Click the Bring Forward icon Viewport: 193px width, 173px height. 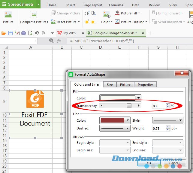pos(154,13)
